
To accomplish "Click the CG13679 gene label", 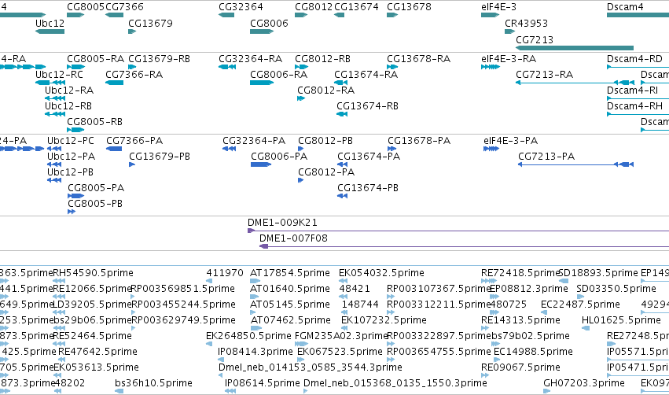I will (150, 23).
